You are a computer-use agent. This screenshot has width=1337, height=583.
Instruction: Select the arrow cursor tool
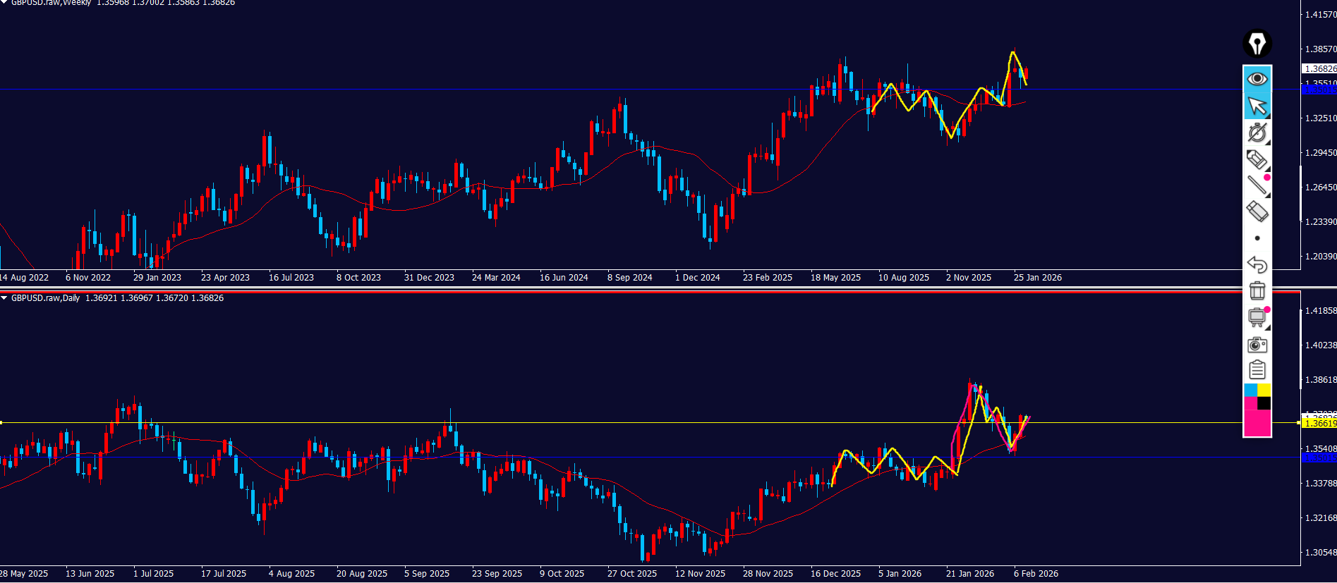coord(1257,106)
